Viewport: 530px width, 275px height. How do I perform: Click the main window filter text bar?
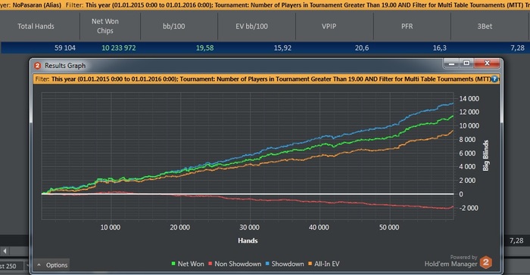[265, 5]
